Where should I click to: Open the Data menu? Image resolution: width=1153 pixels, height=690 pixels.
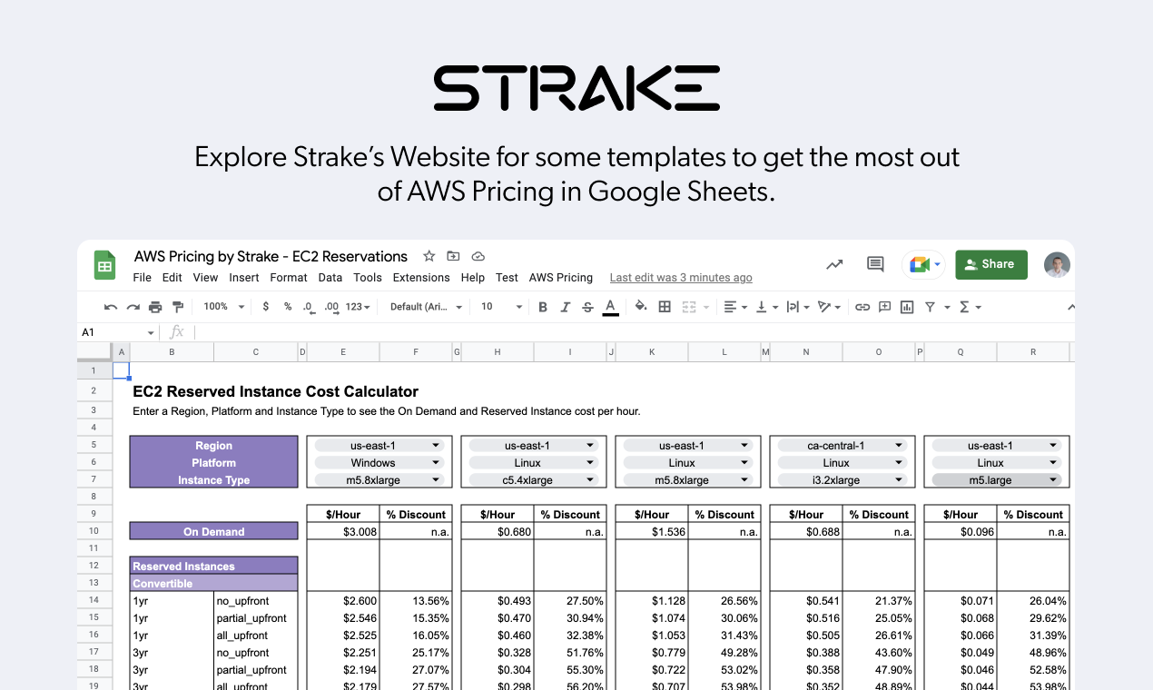pyautogui.click(x=330, y=278)
